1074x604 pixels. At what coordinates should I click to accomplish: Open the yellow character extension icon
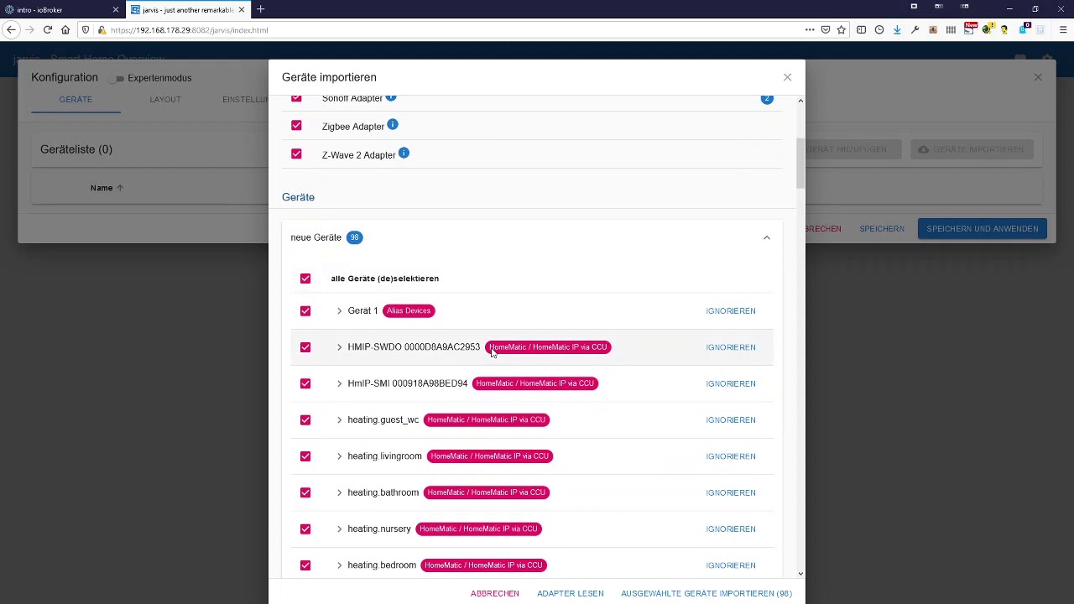[1004, 30]
